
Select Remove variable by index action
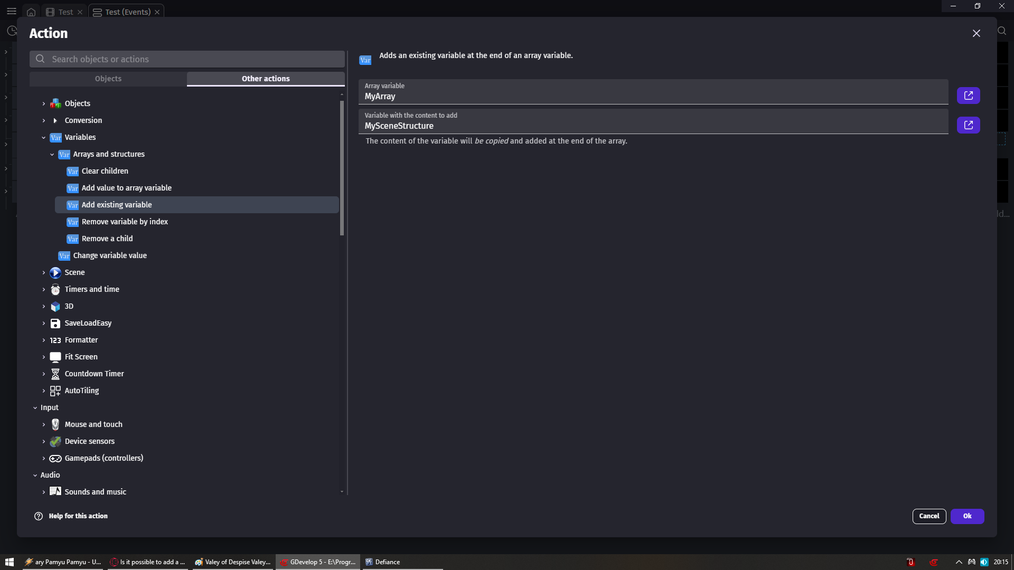[197, 222]
